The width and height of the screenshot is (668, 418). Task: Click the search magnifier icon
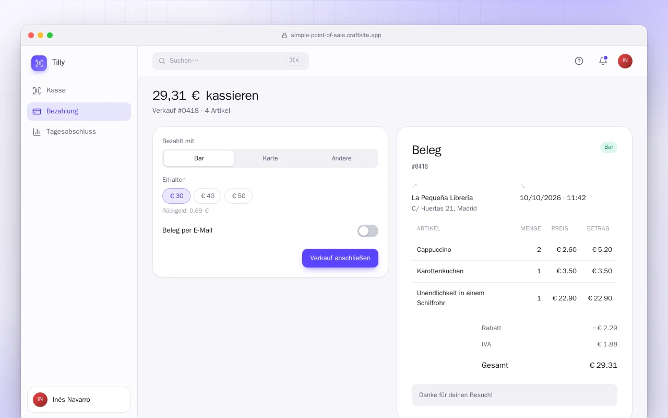click(162, 61)
